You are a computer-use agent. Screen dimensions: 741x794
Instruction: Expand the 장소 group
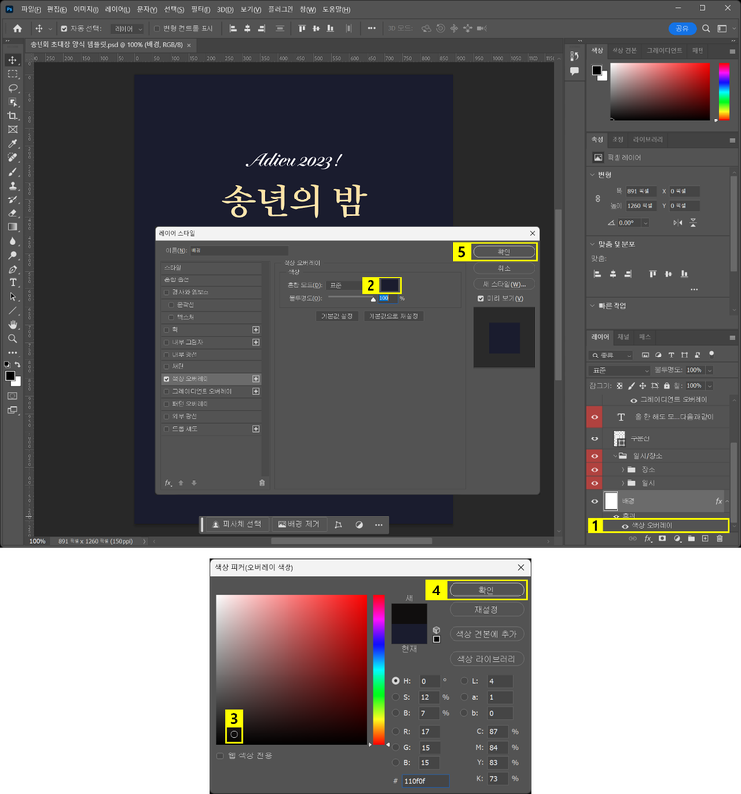pyautogui.click(x=623, y=470)
